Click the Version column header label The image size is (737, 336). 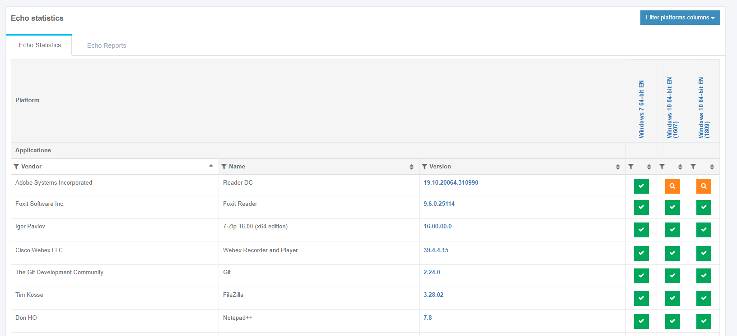(x=440, y=166)
